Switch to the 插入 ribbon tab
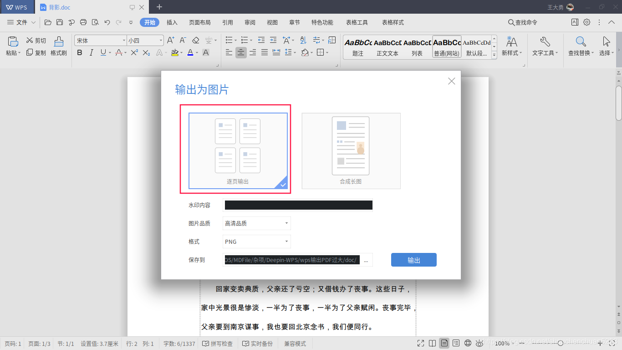 click(172, 22)
